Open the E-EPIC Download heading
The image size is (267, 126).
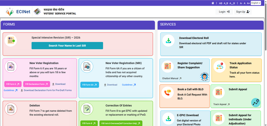(188, 115)
